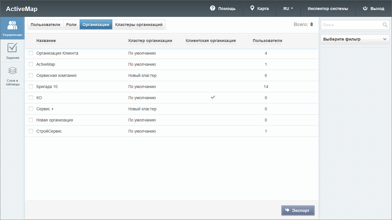392x220 pixels.
Task: Select the Бригада 10 row checkbox
Action: point(31,87)
